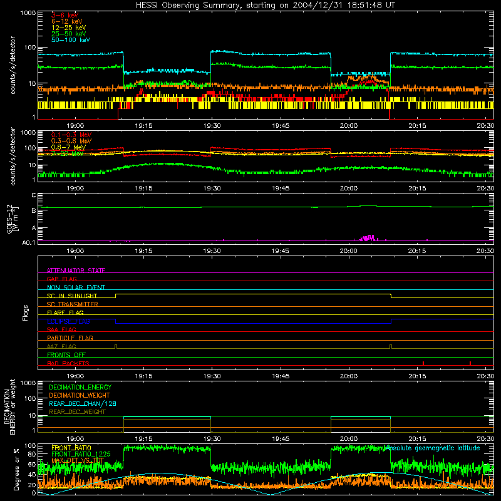501x501 pixels.
Task: Click the 0.3-0.8 MeV legend label
Action: (71, 140)
